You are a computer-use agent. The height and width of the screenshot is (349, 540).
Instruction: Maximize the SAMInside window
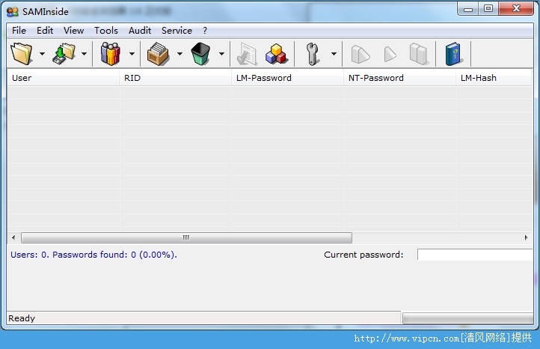tap(488, 9)
